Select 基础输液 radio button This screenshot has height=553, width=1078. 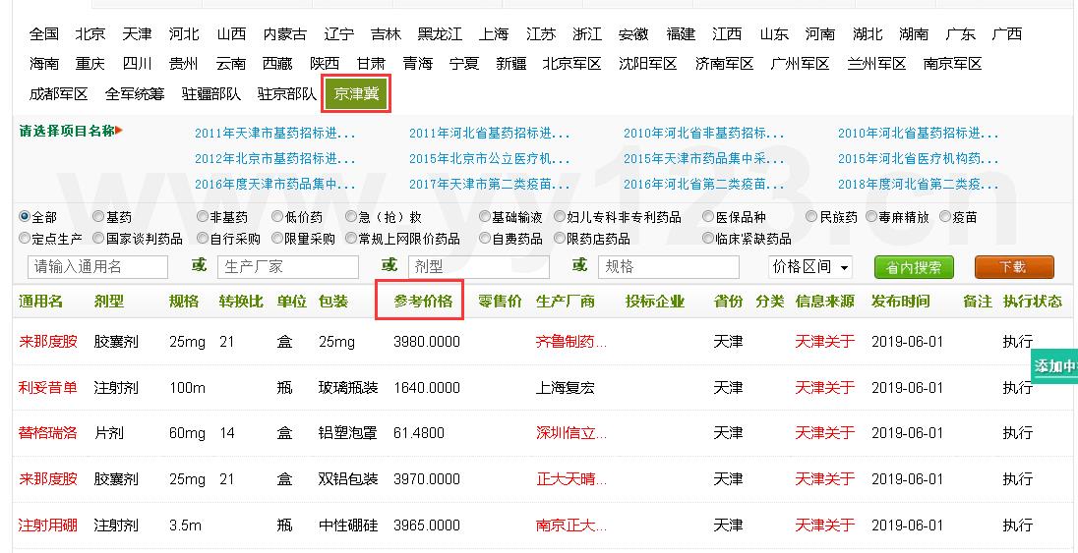click(485, 217)
